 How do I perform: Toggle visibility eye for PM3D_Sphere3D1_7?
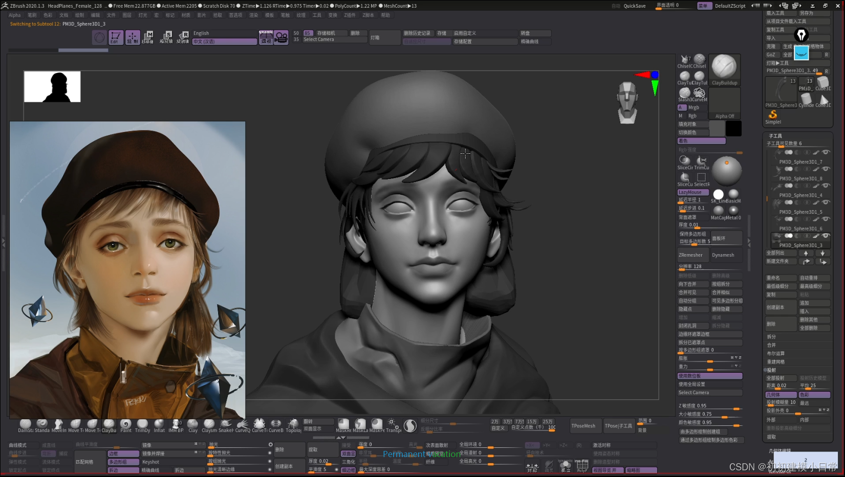click(x=826, y=152)
